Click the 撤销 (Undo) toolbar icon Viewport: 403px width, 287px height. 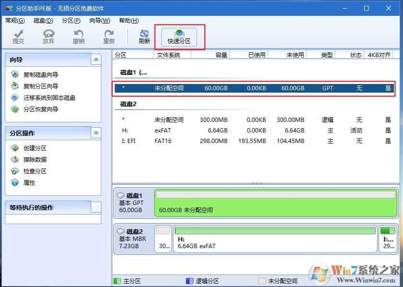pyautogui.click(x=78, y=36)
